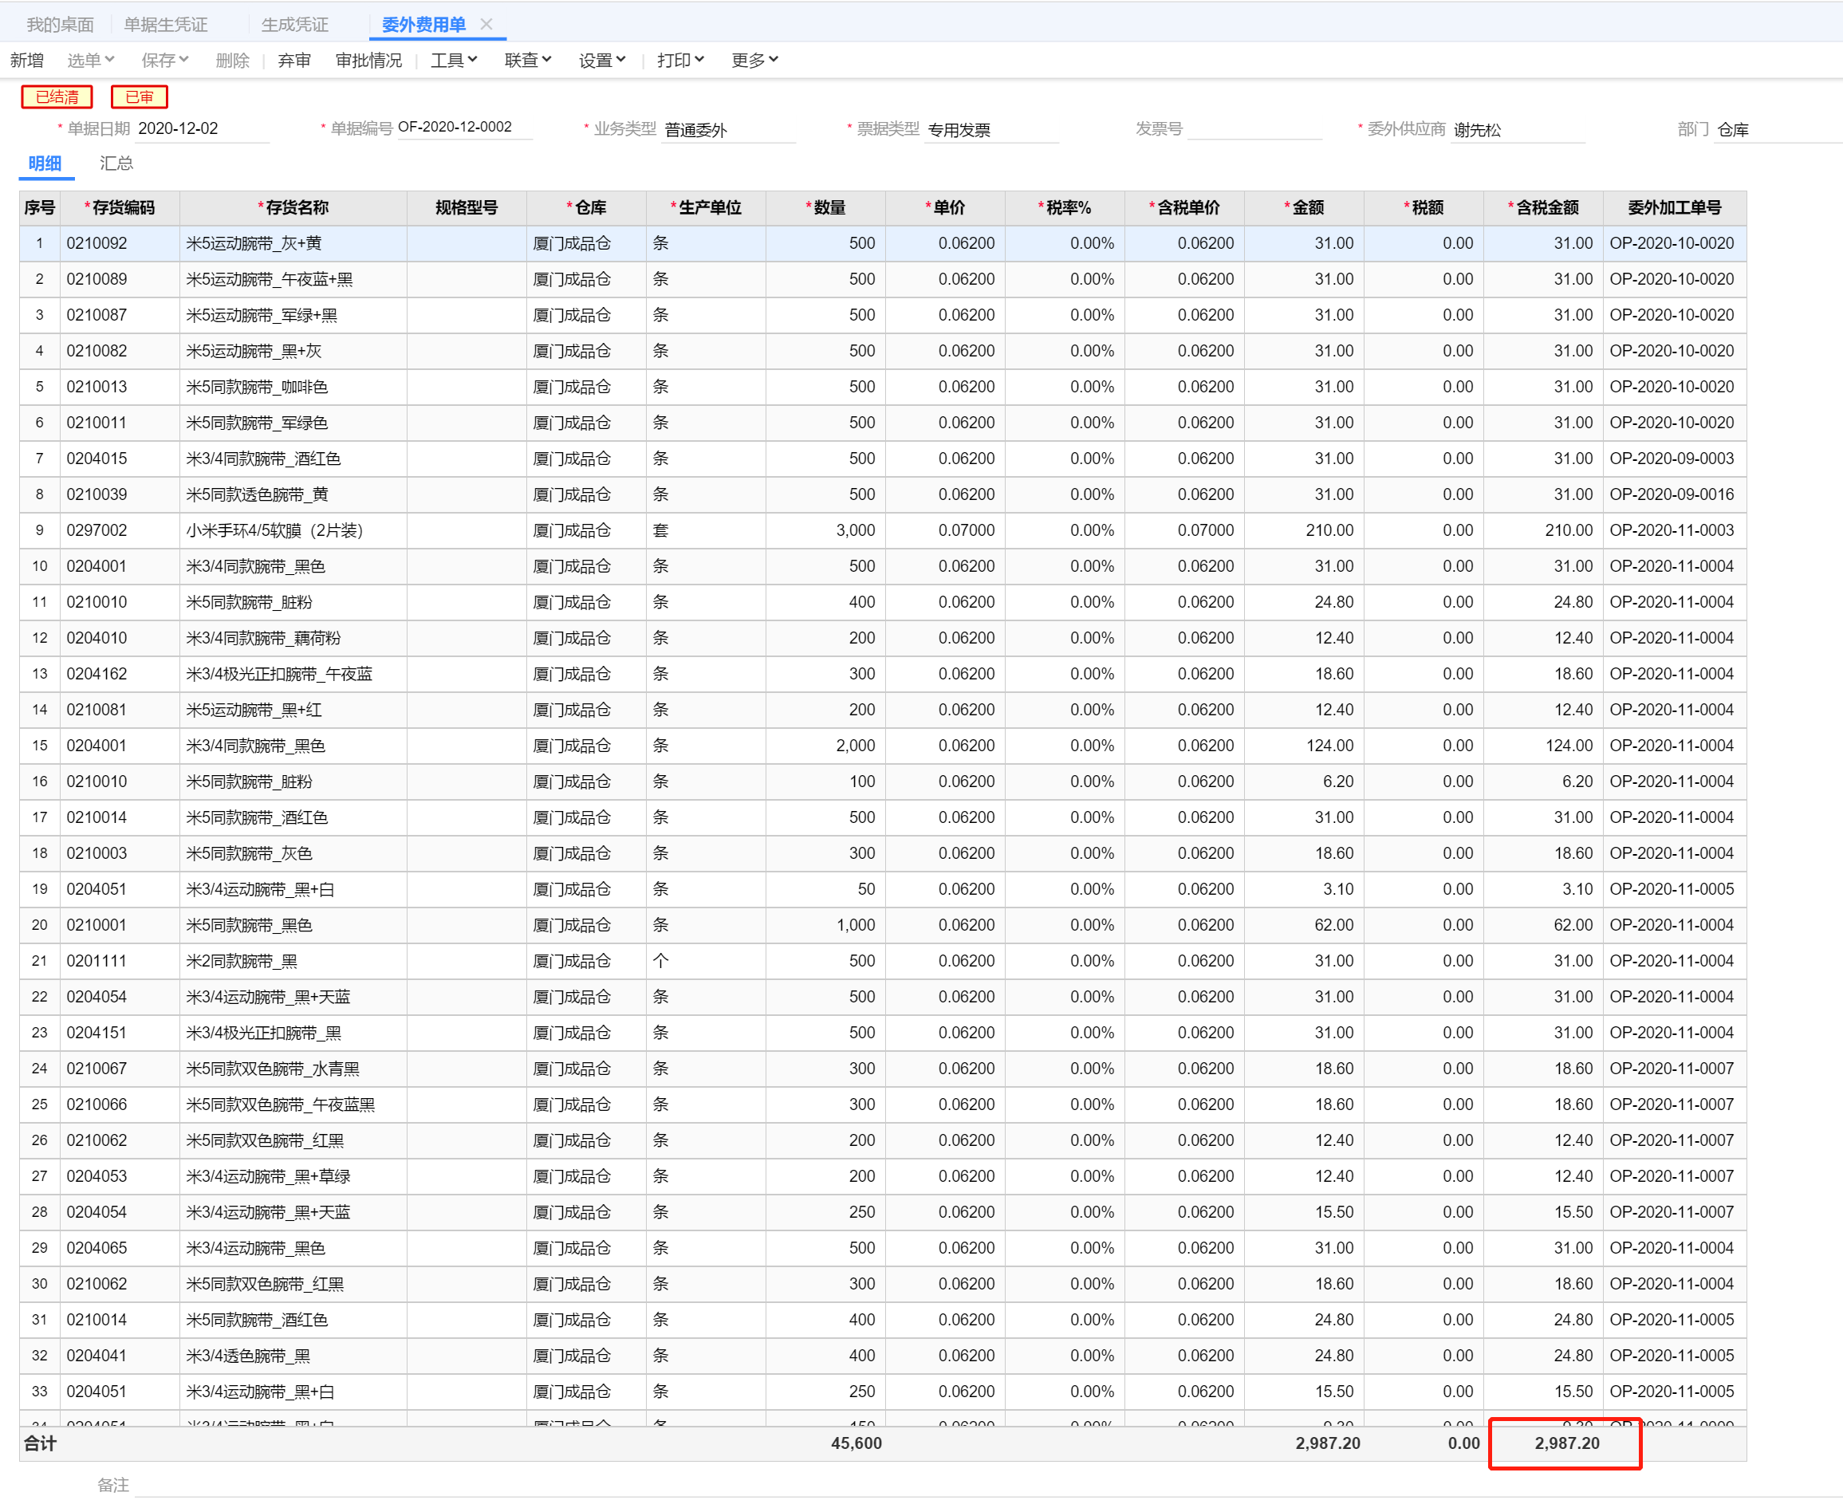
Task: Click the 业务类型 field 普通委外
Action: (728, 130)
